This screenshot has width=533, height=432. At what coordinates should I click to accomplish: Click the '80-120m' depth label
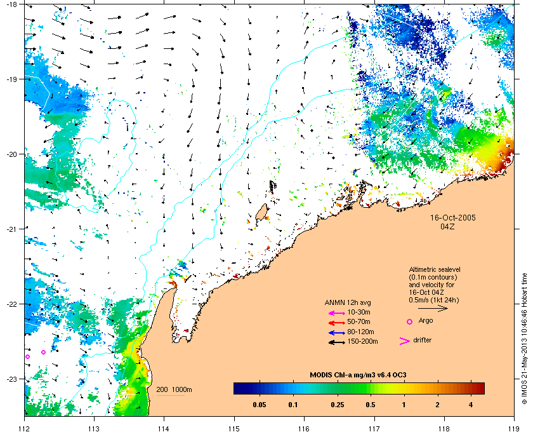tap(360, 332)
